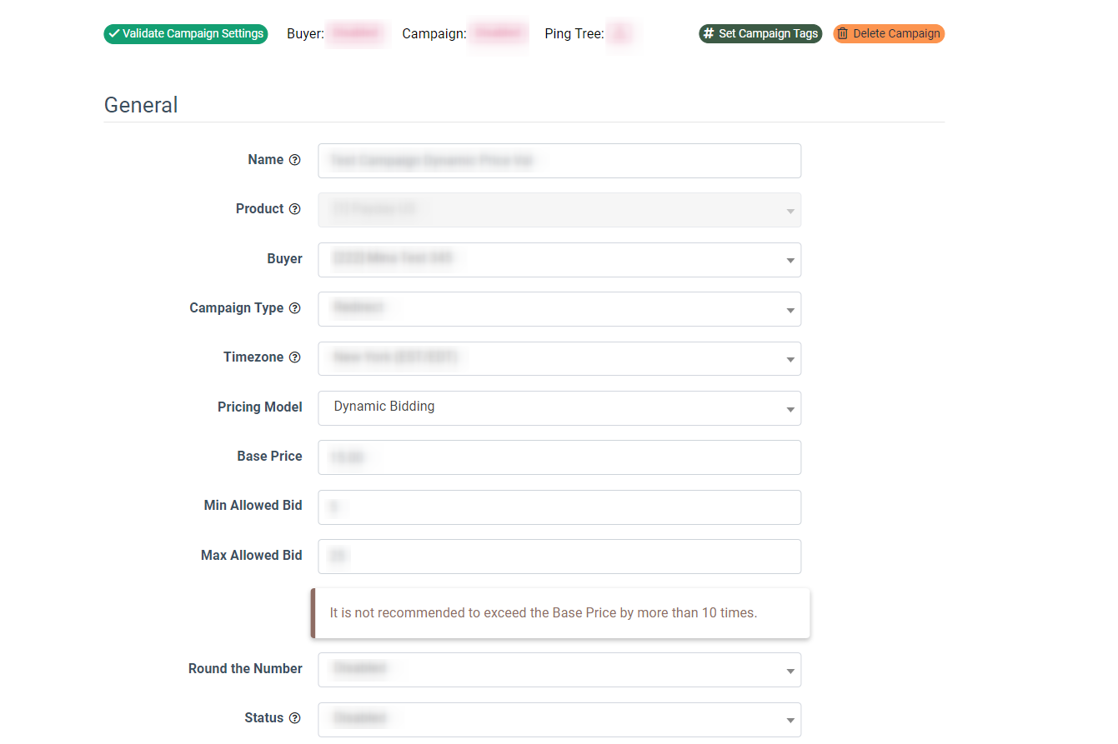Screen dimensions: 1118x744
Task: Click into the Name text field
Action: click(559, 161)
